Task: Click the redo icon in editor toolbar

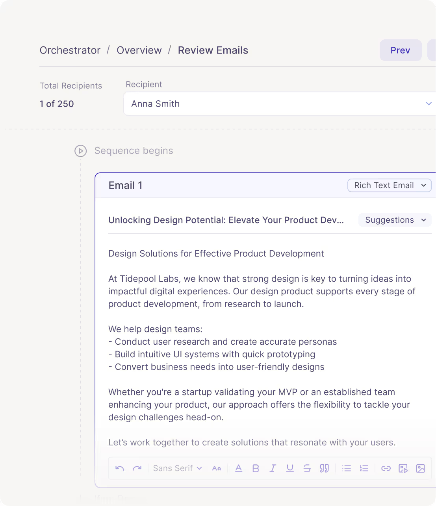Action: point(137,468)
